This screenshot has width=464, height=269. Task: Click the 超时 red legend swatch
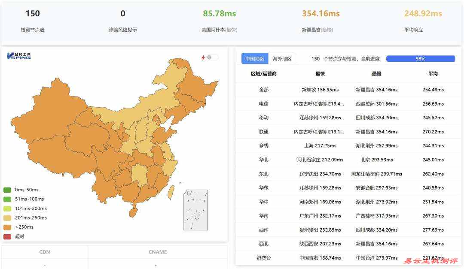[7, 236]
